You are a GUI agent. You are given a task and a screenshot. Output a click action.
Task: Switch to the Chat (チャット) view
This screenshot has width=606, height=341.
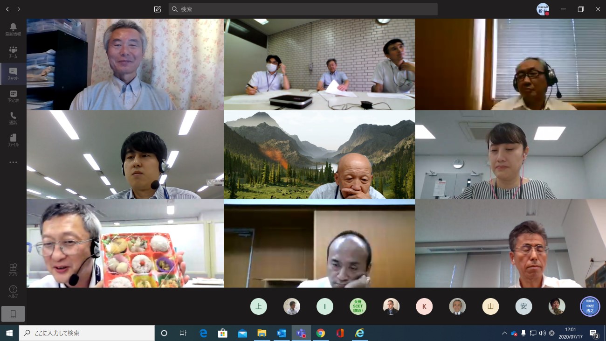point(13,74)
